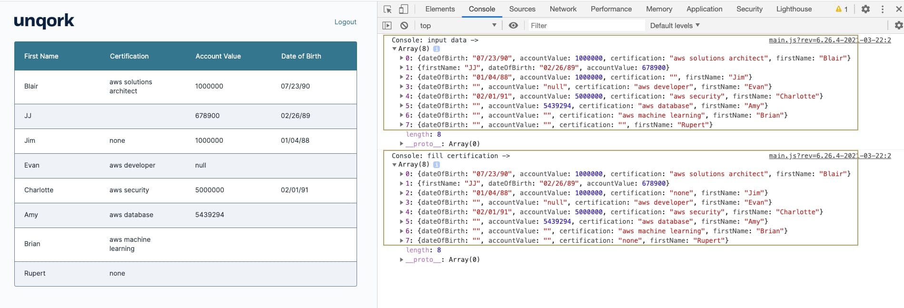
Task: Open the Application tab
Action: 704,9
